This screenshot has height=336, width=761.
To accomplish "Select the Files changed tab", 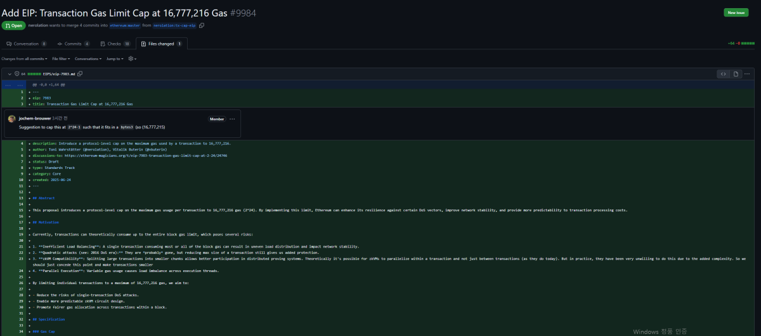I will point(162,44).
